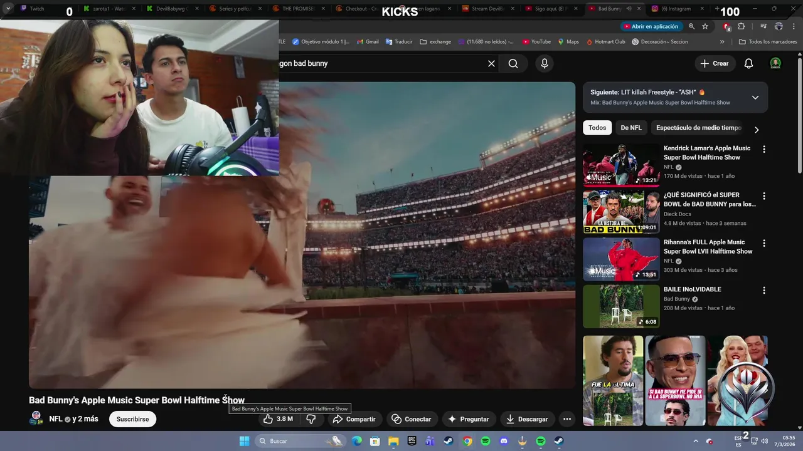Open the media controls icon in Chrome toolbar
The image size is (803, 451).
coord(763,26)
